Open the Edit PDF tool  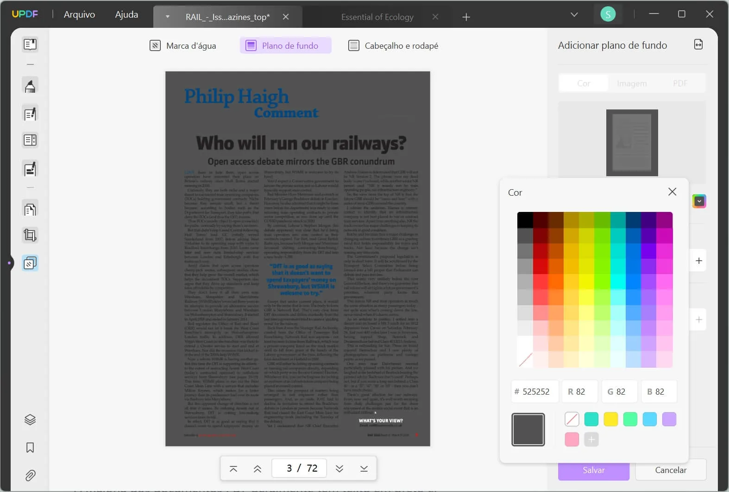[x=30, y=114]
